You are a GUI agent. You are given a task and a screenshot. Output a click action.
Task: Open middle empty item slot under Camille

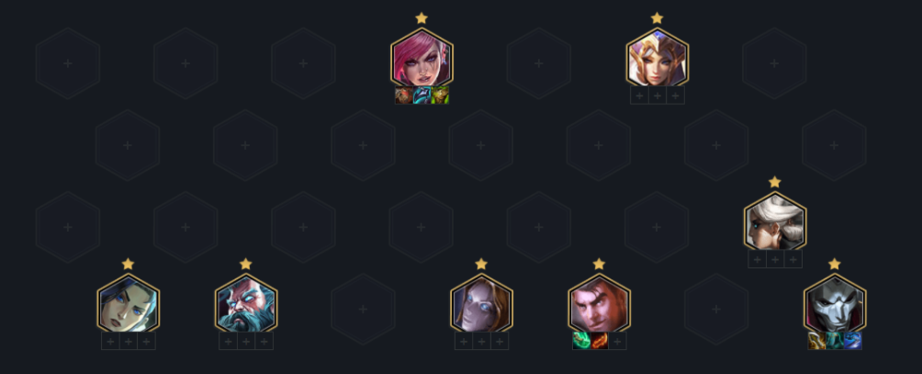click(x=775, y=259)
